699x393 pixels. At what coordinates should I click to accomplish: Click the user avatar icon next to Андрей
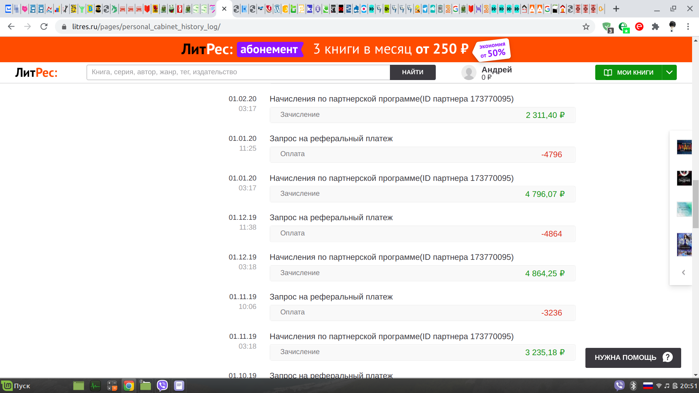(x=469, y=72)
